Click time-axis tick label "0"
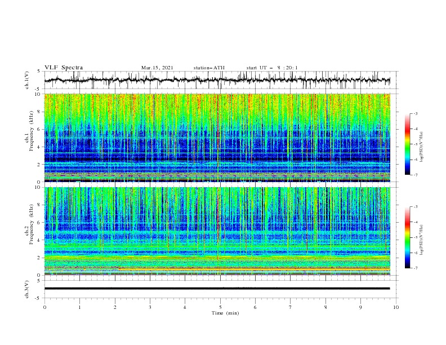The width and height of the screenshot is (446, 345). tap(44, 307)
